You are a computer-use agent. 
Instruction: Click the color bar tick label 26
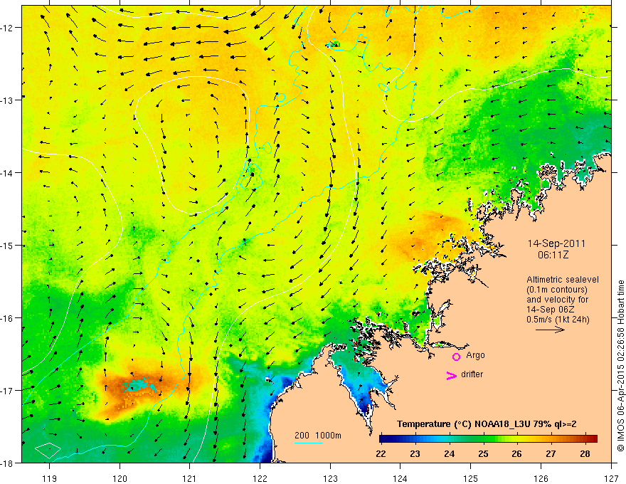click(517, 453)
